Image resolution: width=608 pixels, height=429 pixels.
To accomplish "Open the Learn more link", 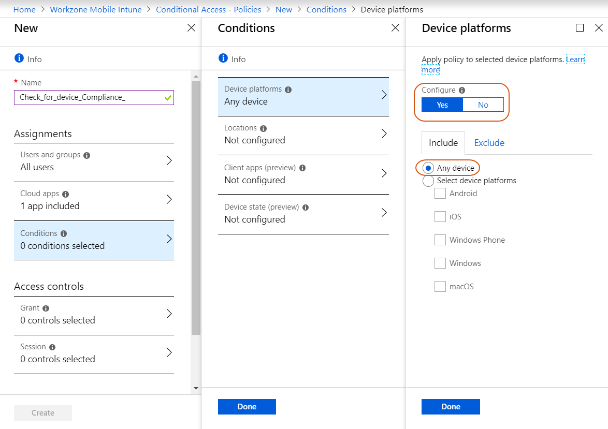I will pos(503,64).
